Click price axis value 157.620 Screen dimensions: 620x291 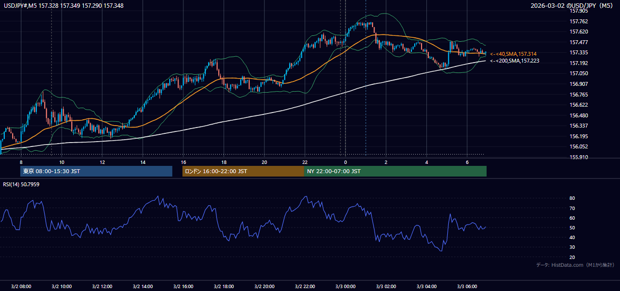pos(579,32)
